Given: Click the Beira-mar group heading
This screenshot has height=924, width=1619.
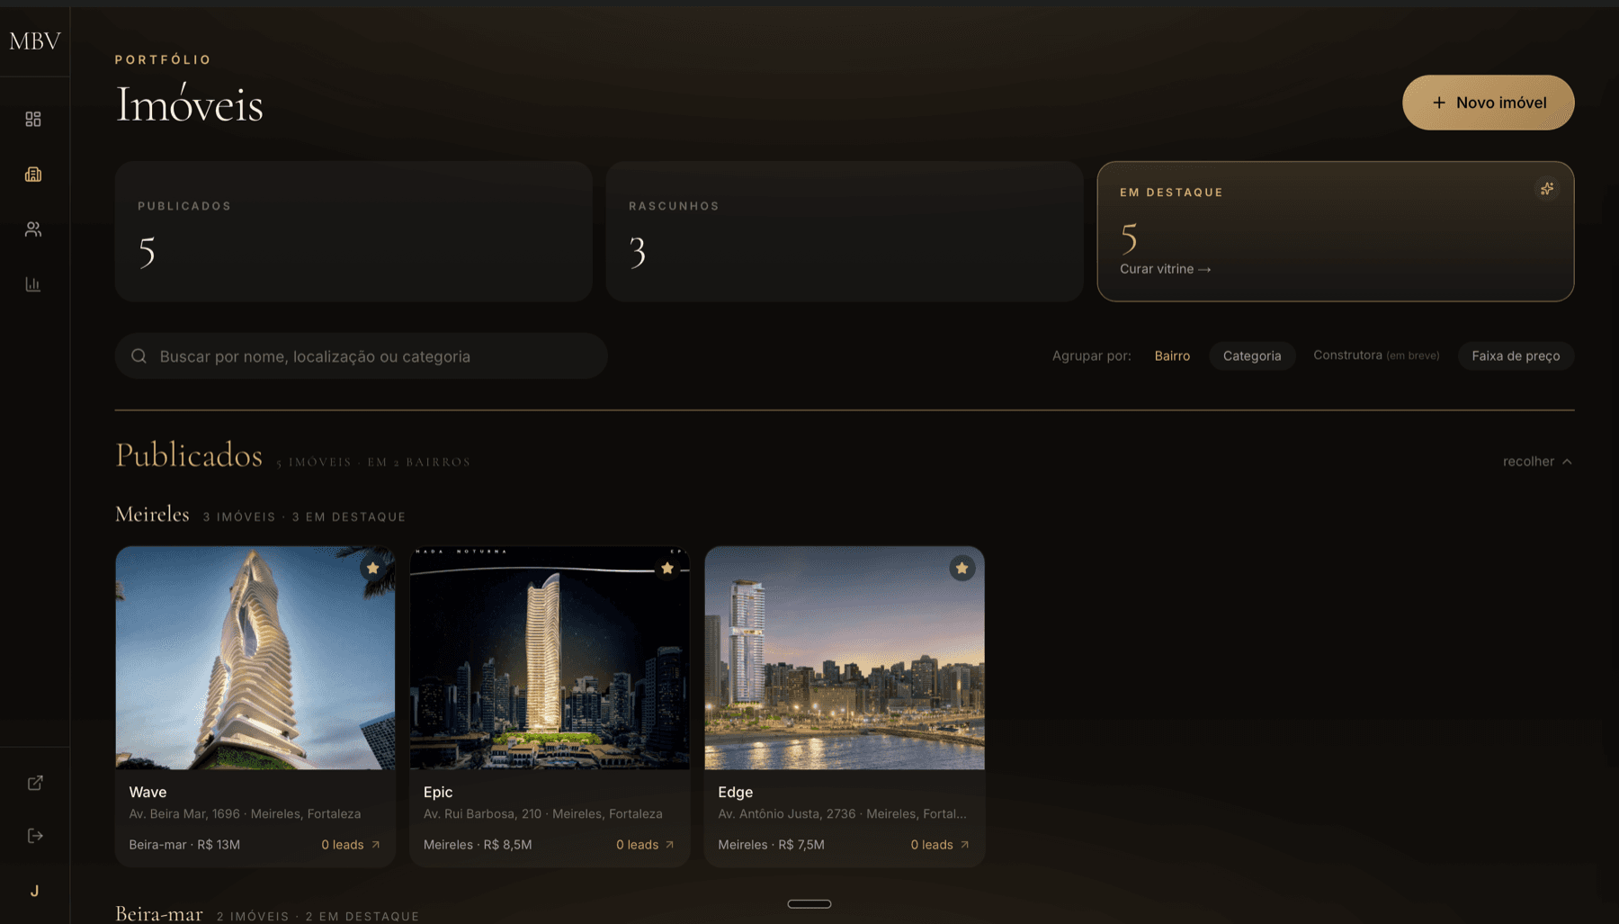Looking at the screenshot, I should click(159, 913).
